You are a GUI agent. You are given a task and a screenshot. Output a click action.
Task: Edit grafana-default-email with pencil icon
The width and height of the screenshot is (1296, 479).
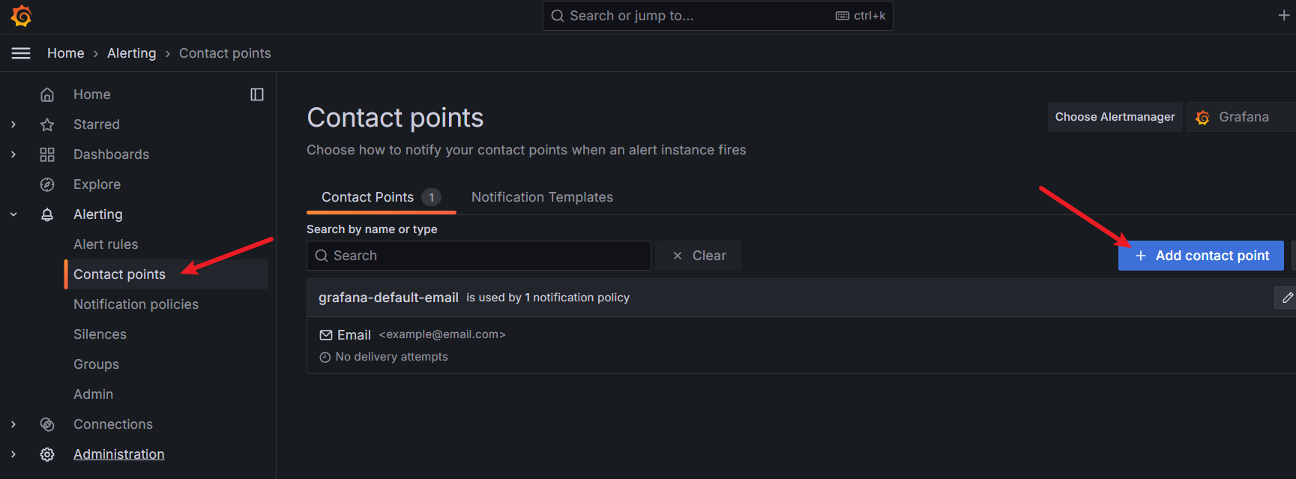[x=1286, y=298]
